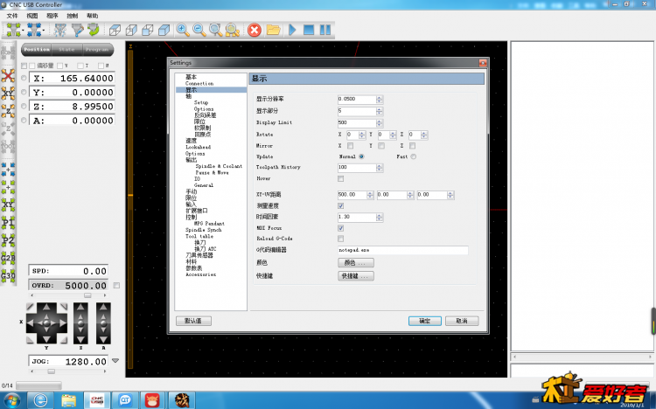This screenshot has width=656, height=409.
Task: Switch to the Position tab
Action: click(37, 49)
